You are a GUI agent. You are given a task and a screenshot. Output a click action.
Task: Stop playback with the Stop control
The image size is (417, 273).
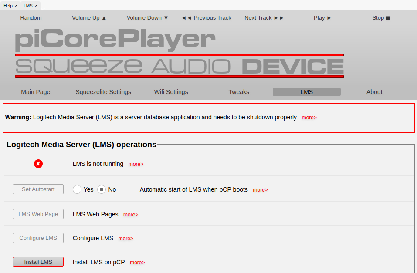381,18
